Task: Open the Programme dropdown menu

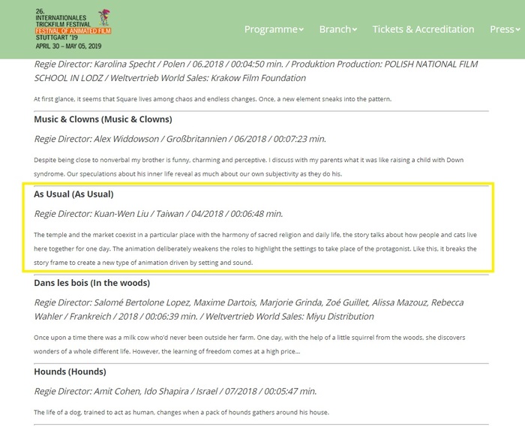Action: click(274, 29)
